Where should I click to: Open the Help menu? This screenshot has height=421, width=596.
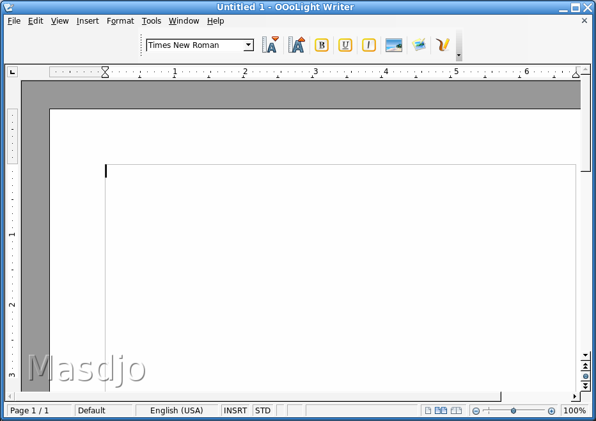tap(216, 21)
